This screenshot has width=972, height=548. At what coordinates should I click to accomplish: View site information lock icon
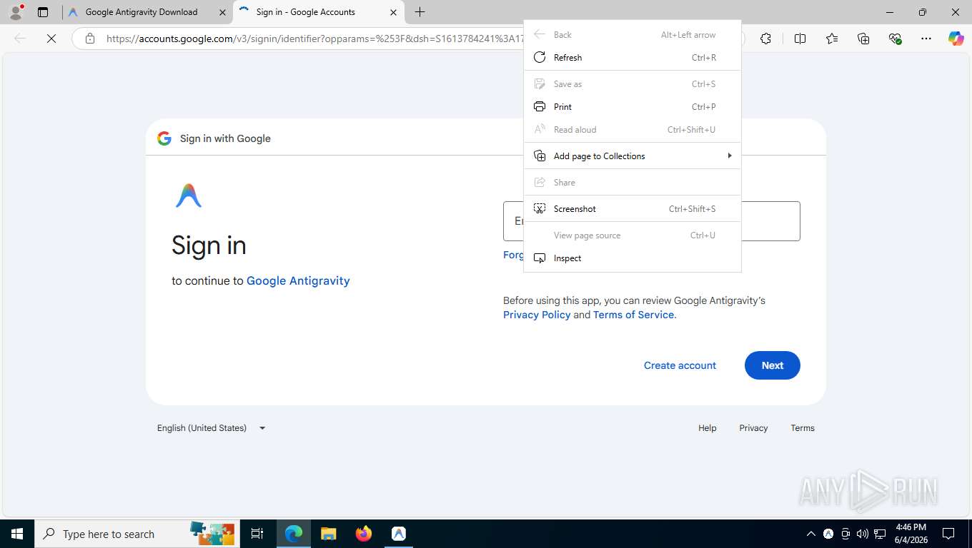pyautogui.click(x=90, y=39)
